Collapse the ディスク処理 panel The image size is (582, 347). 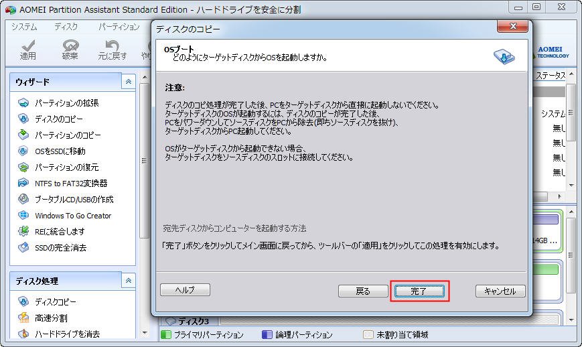coord(129,281)
